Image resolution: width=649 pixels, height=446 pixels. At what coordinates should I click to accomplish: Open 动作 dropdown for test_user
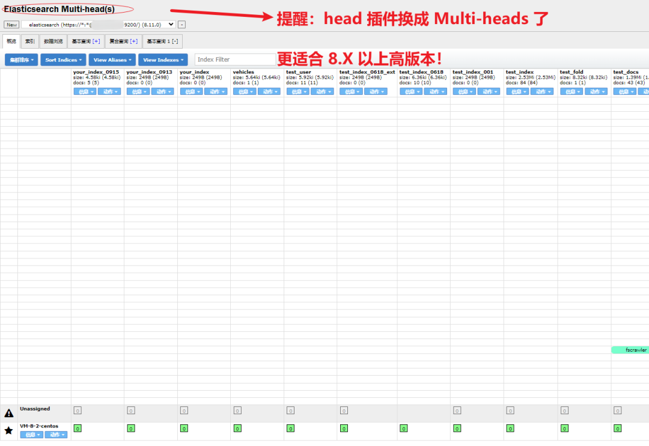tap(323, 91)
